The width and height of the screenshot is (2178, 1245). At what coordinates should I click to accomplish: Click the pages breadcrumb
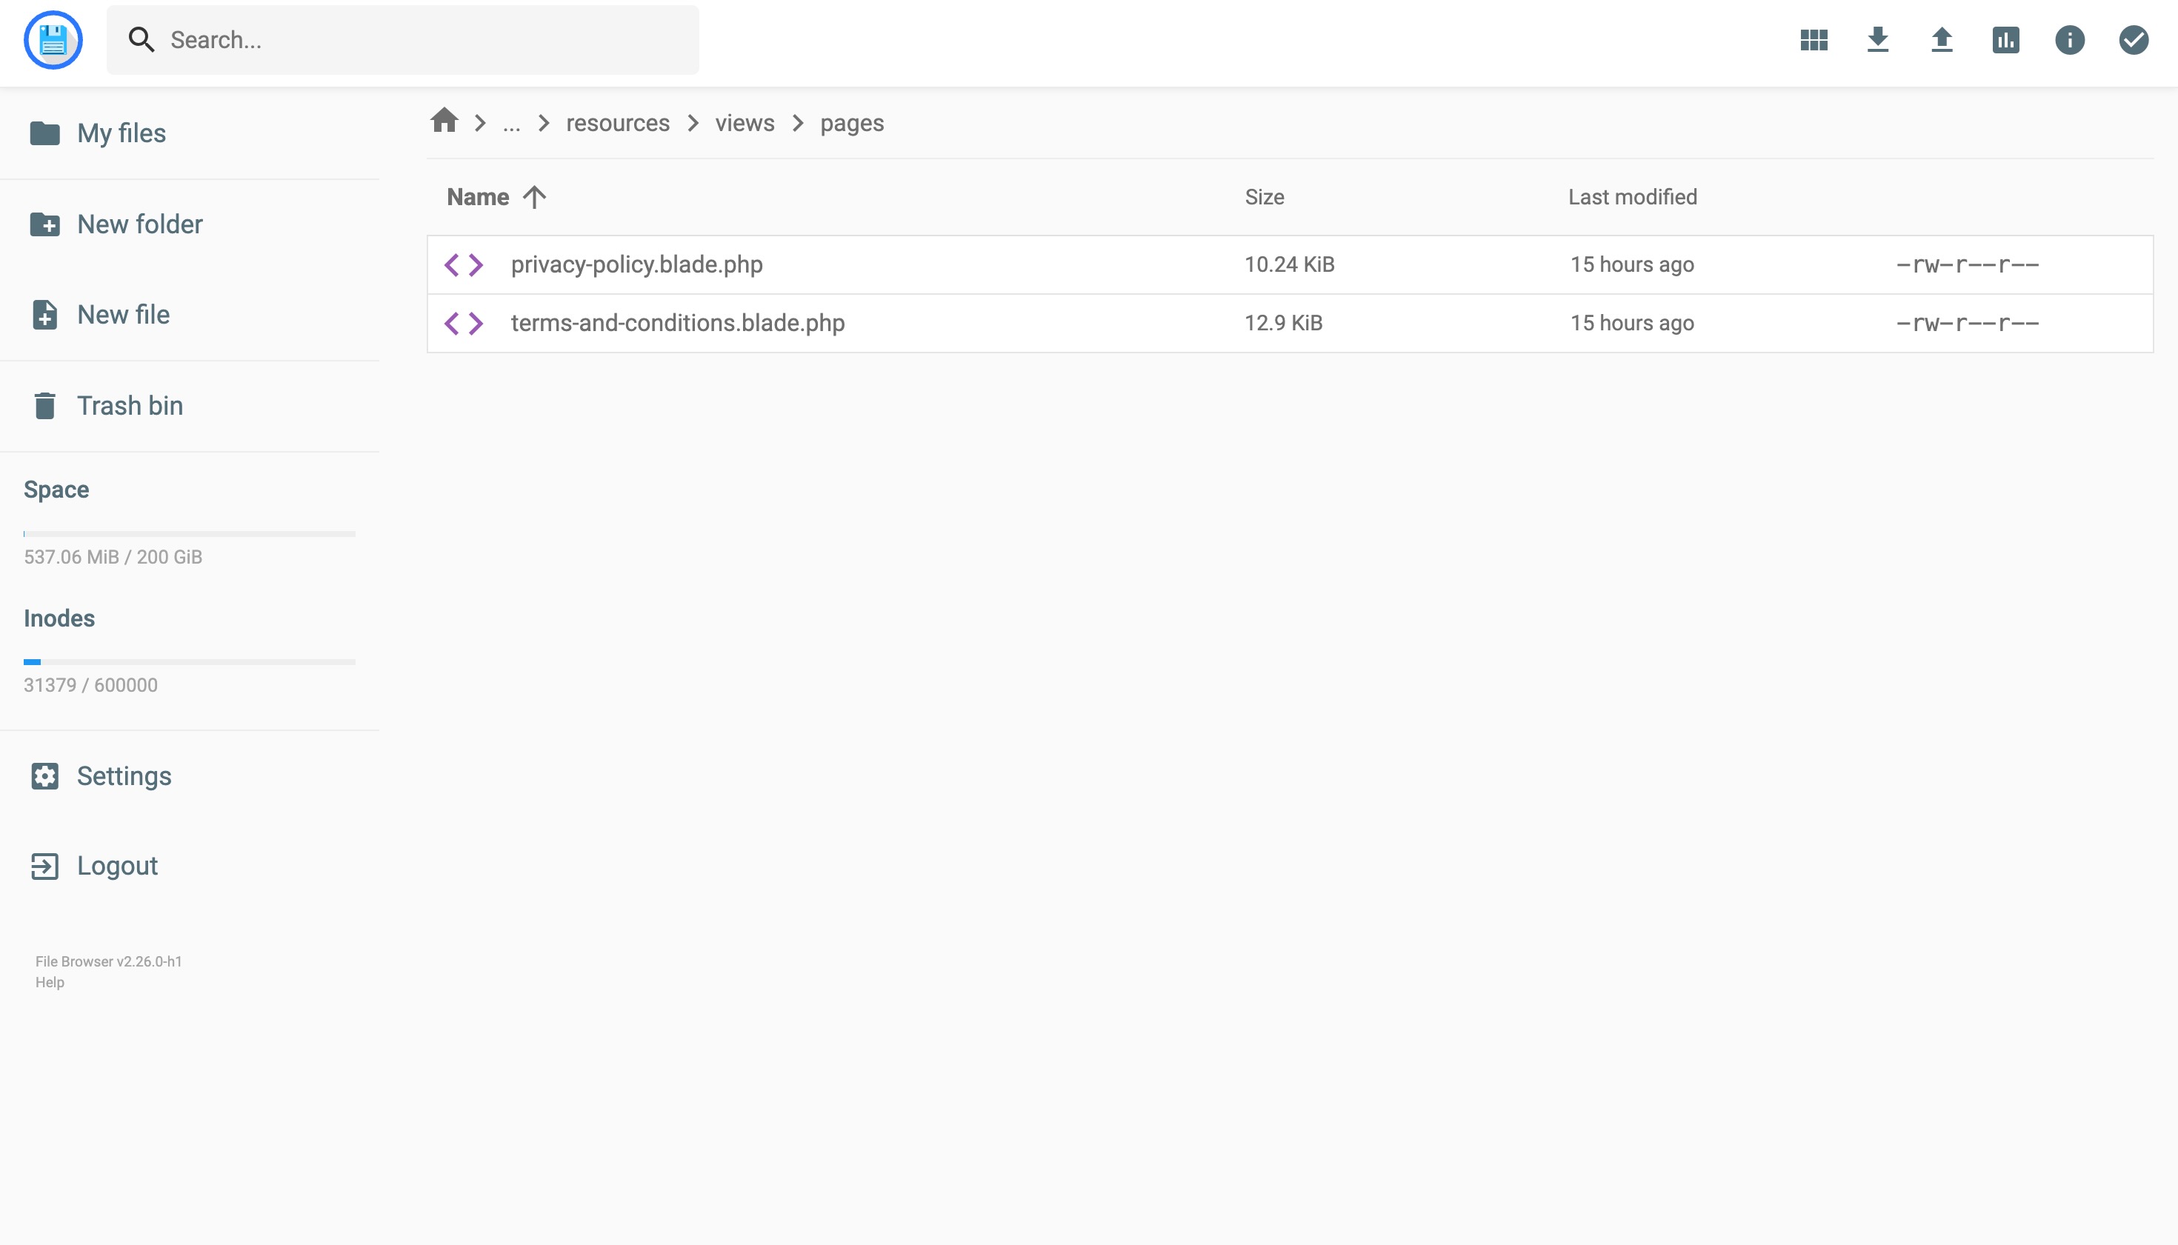[852, 123]
